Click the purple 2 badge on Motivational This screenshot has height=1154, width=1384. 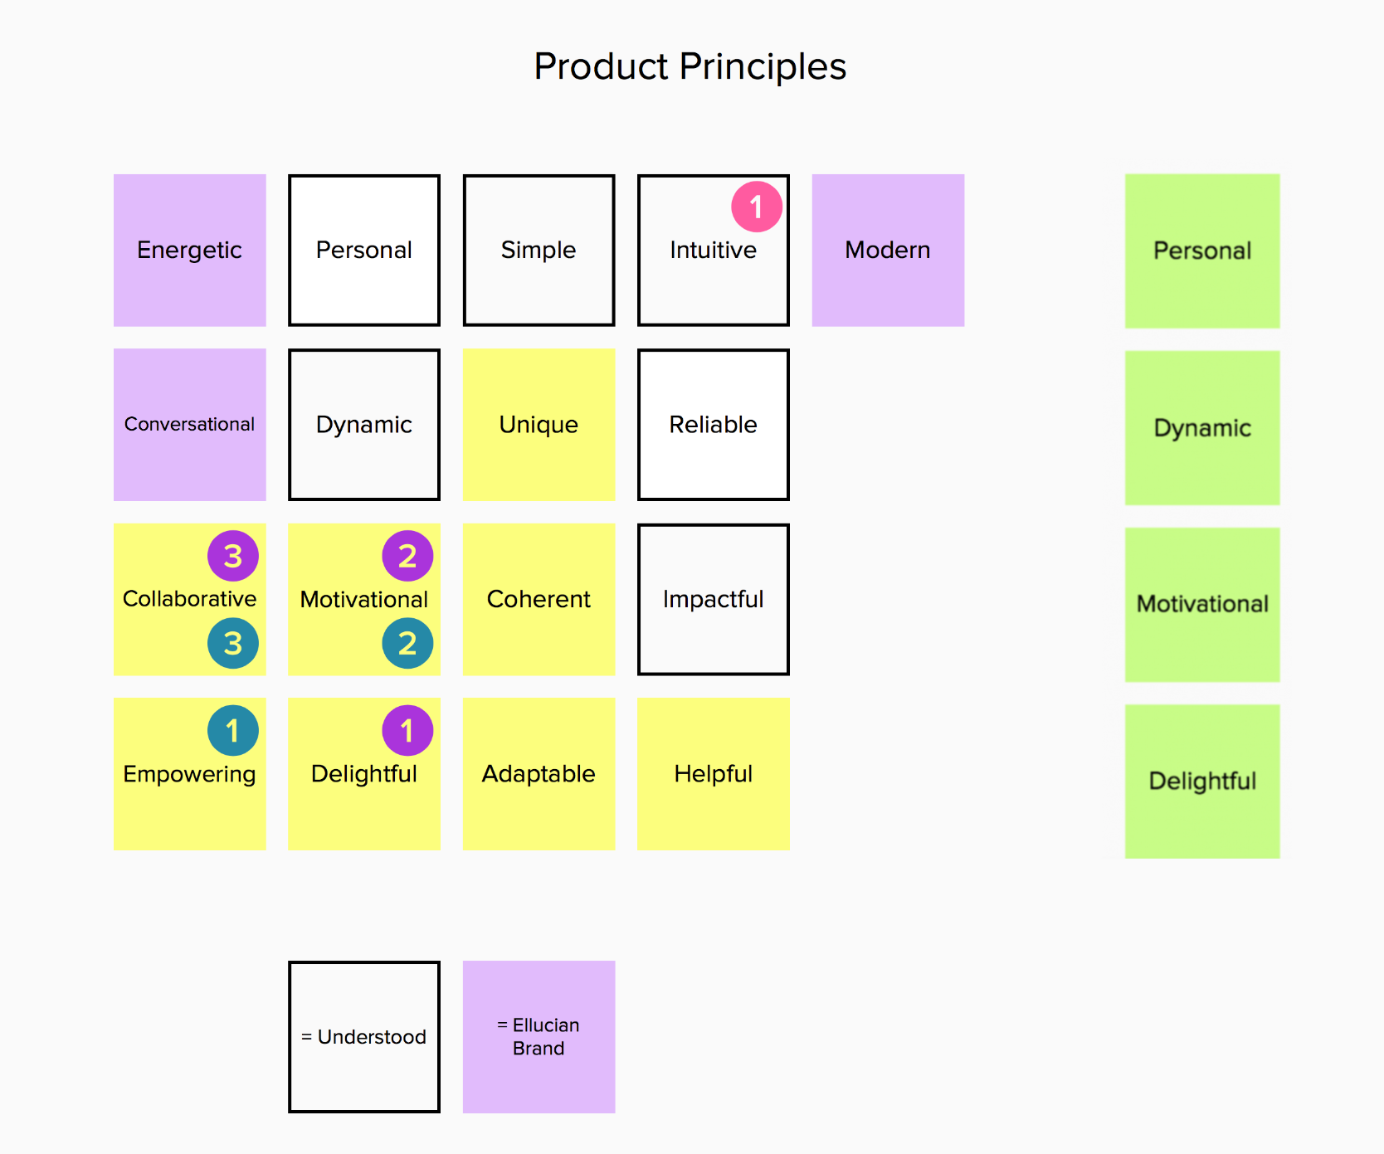(407, 556)
